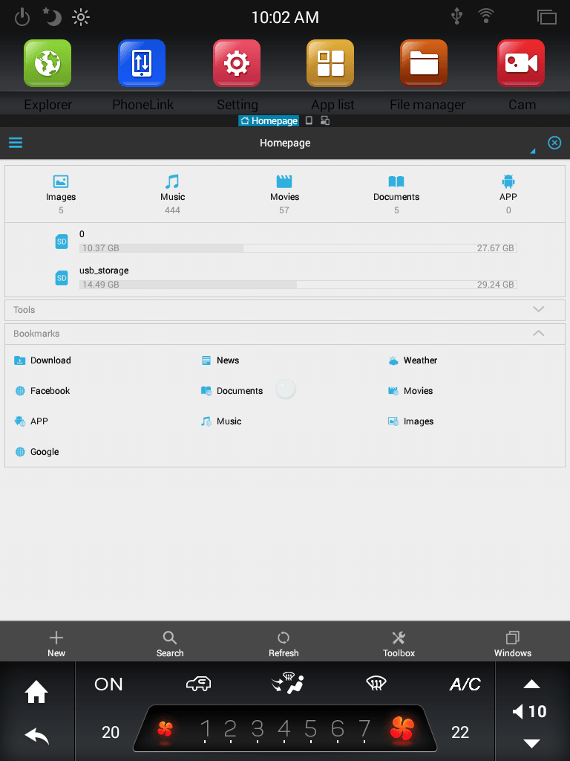Screen dimensions: 570x761
Task: Select the Music category icon
Action: click(x=172, y=182)
